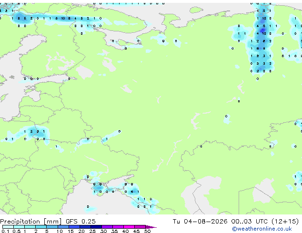Click the legend swatch between 45 and 50

click(x=140, y=227)
